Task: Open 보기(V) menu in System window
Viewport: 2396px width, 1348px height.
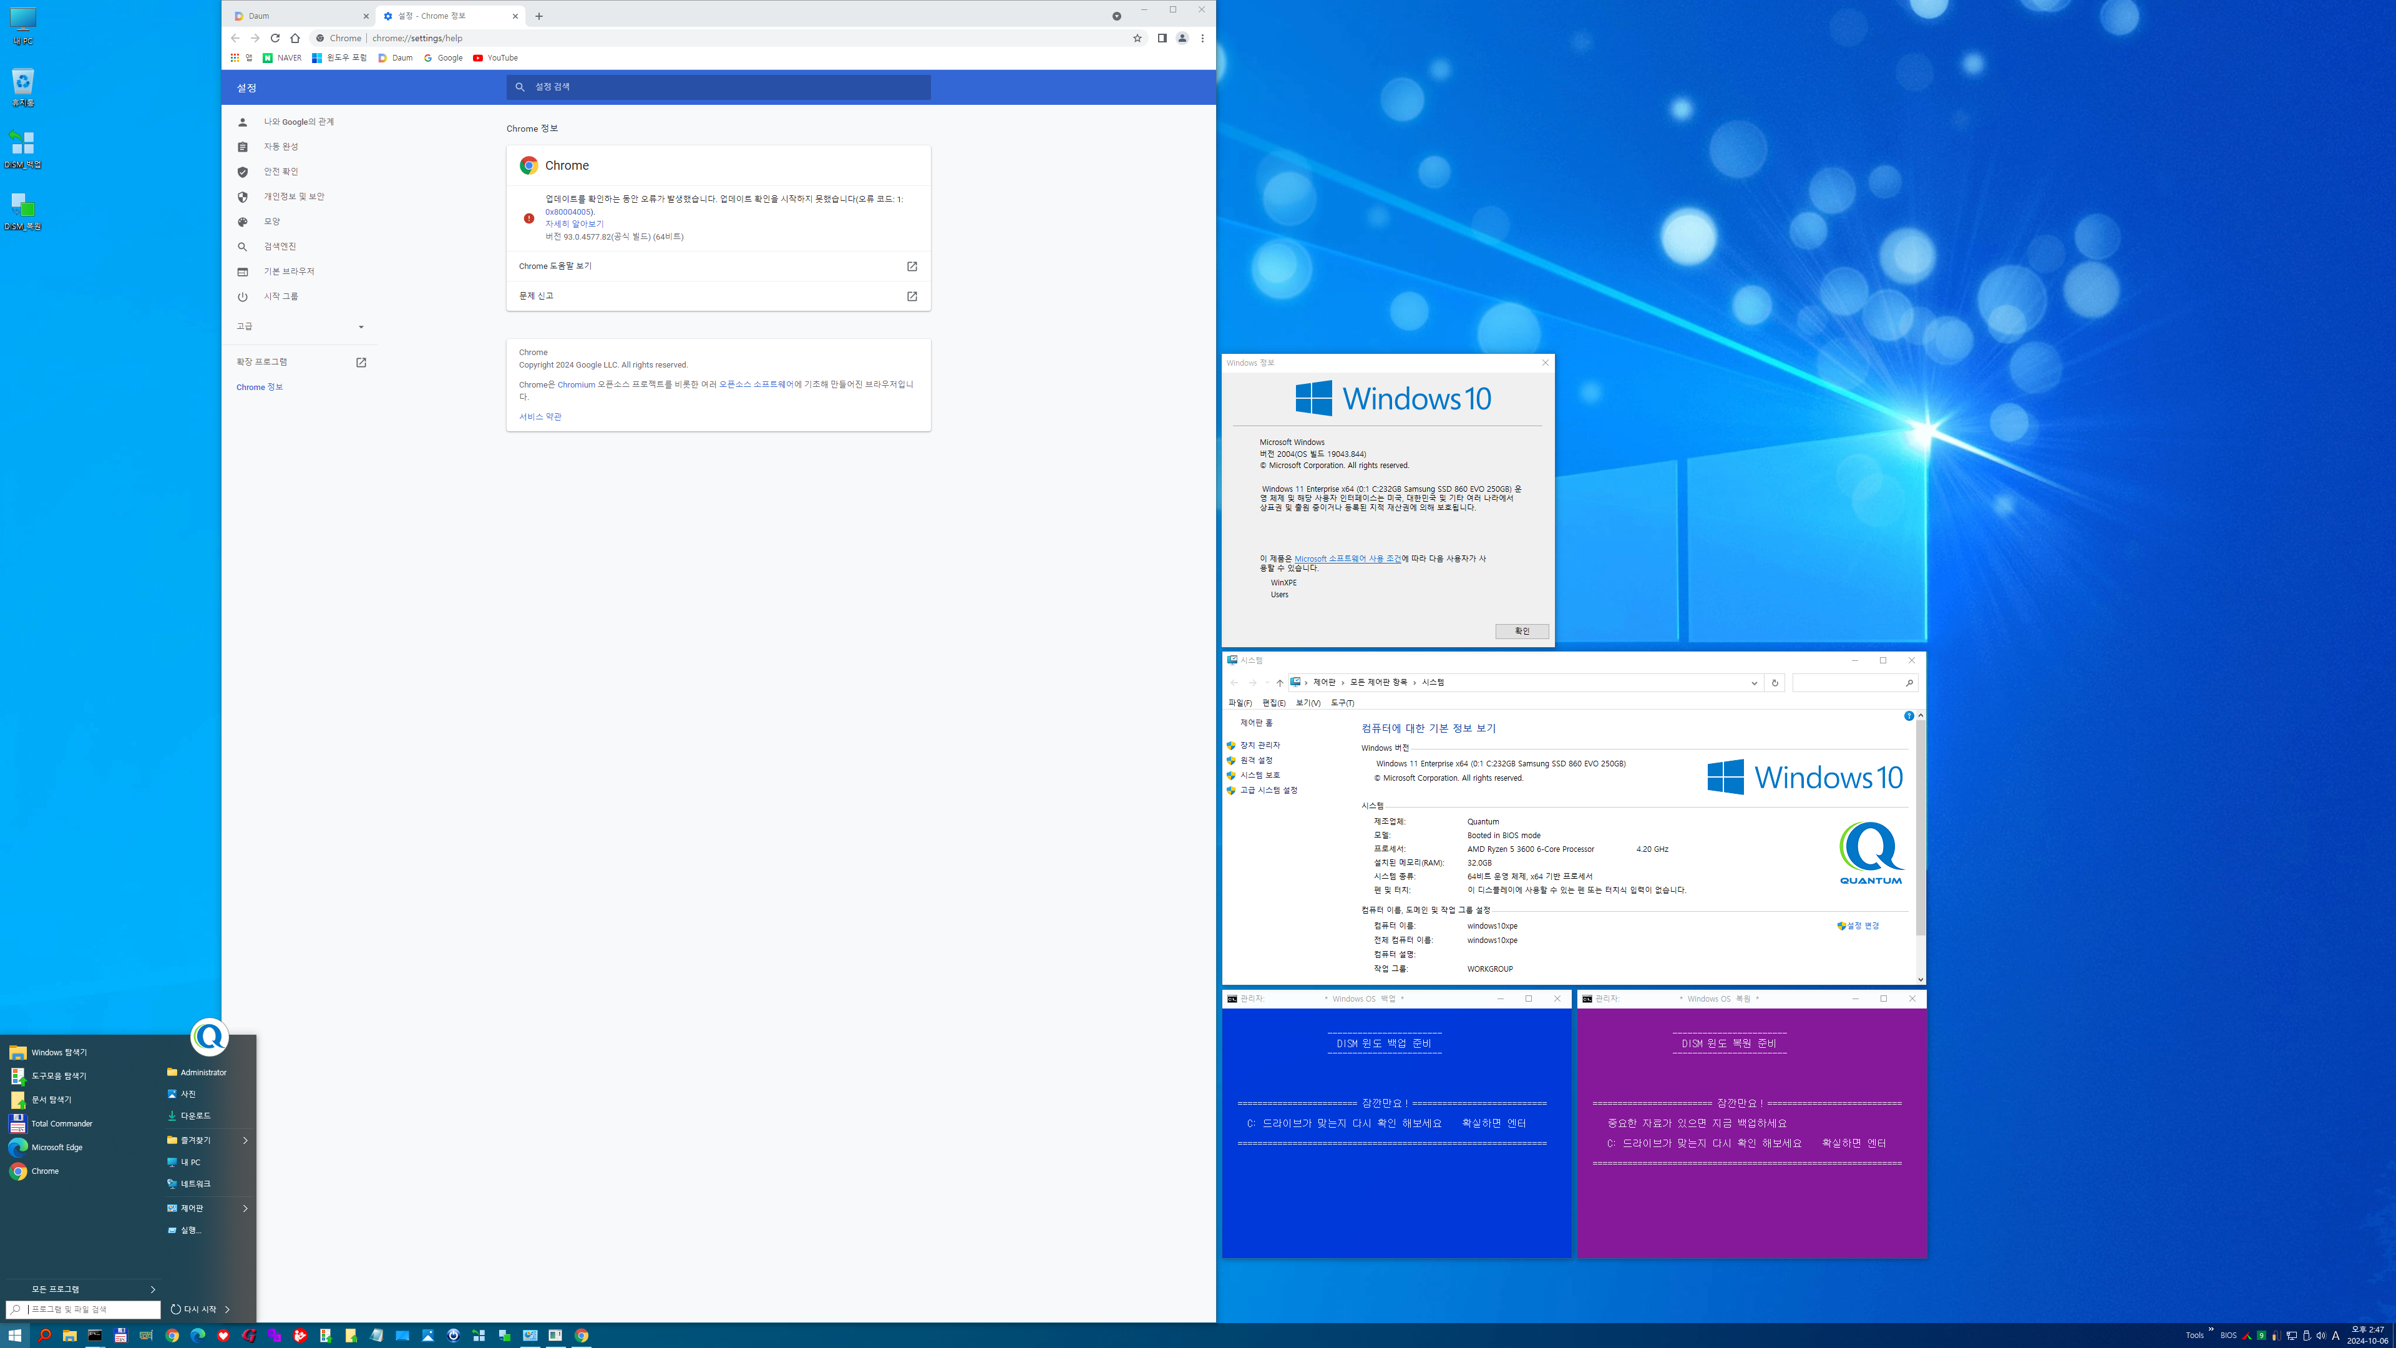Action: pyautogui.click(x=1308, y=703)
